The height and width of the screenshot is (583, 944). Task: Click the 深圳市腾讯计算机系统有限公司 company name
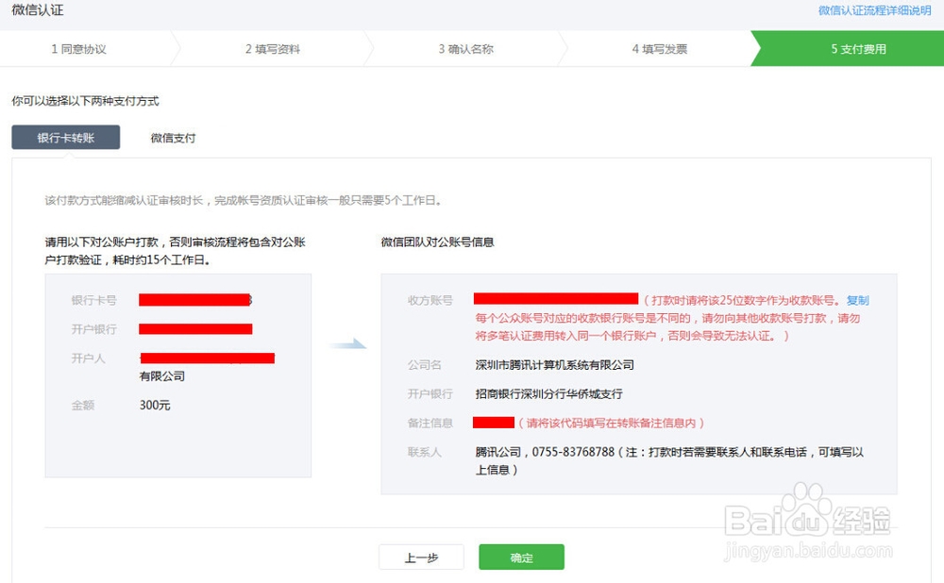pyautogui.click(x=557, y=365)
